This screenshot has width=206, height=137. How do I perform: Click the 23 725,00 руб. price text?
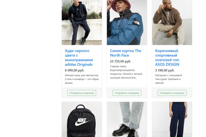[120, 61]
